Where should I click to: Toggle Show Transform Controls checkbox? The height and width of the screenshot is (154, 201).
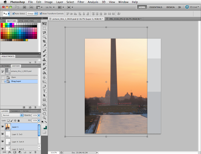click(41, 14)
